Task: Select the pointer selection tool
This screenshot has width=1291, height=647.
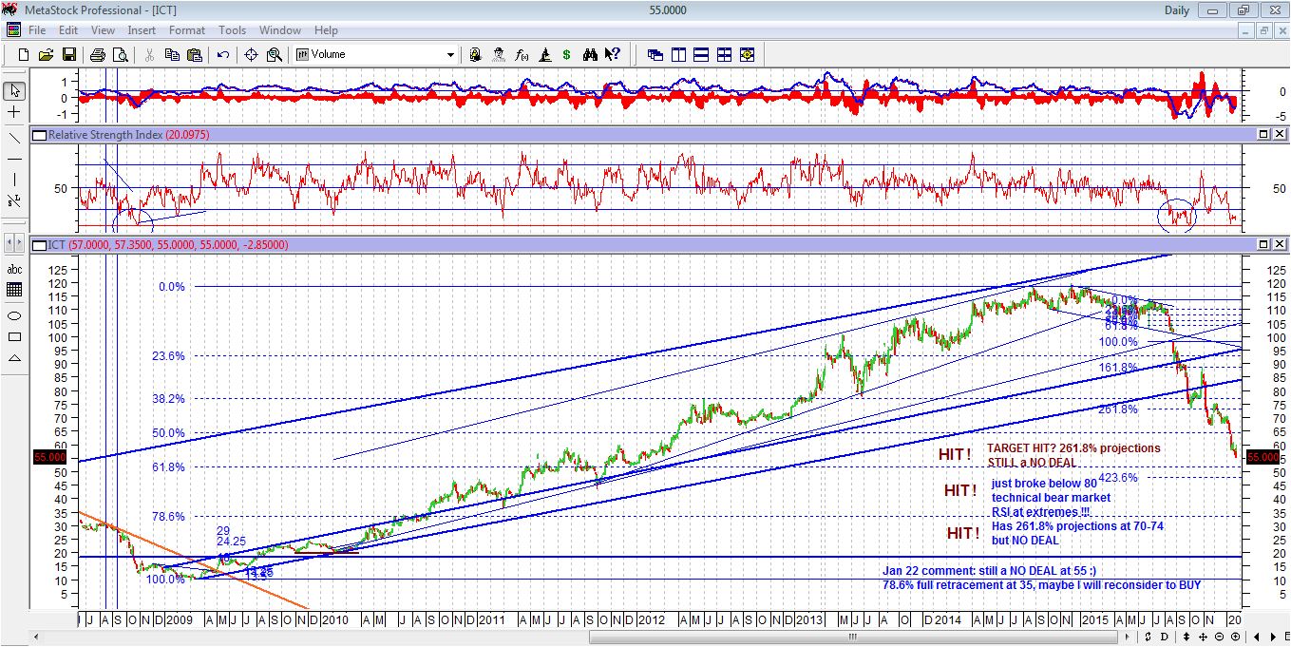Action: tap(13, 90)
